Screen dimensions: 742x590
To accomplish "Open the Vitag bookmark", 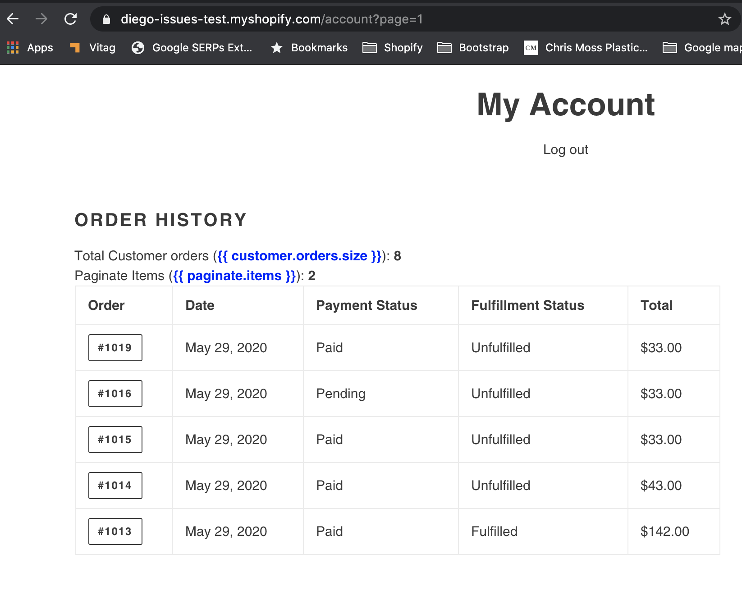I will (x=92, y=48).
